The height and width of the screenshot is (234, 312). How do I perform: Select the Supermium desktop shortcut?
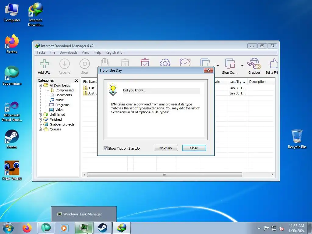[x=12, y=76]
